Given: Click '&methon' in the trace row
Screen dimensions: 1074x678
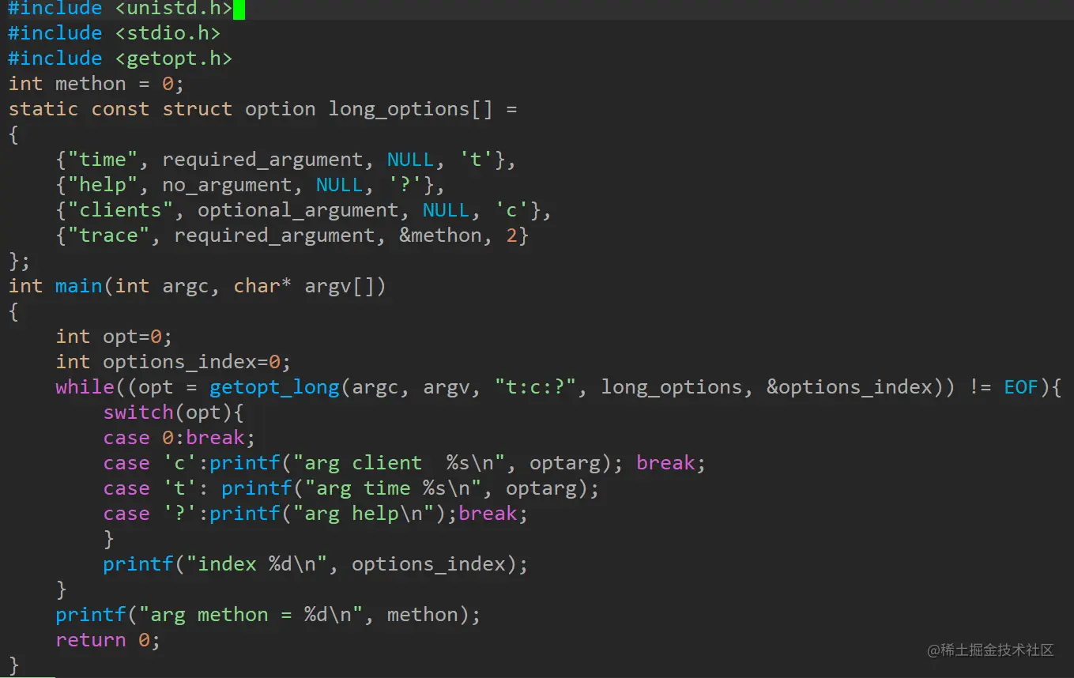Looking at the screenshot, I should coord(440,235).
